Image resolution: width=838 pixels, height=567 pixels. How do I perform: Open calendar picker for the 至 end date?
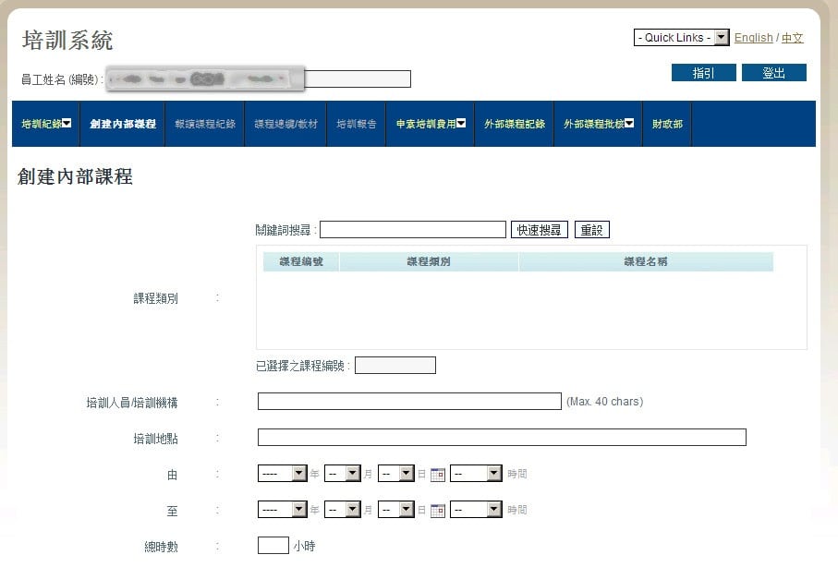pyautogui.click(x=438, y=511)
